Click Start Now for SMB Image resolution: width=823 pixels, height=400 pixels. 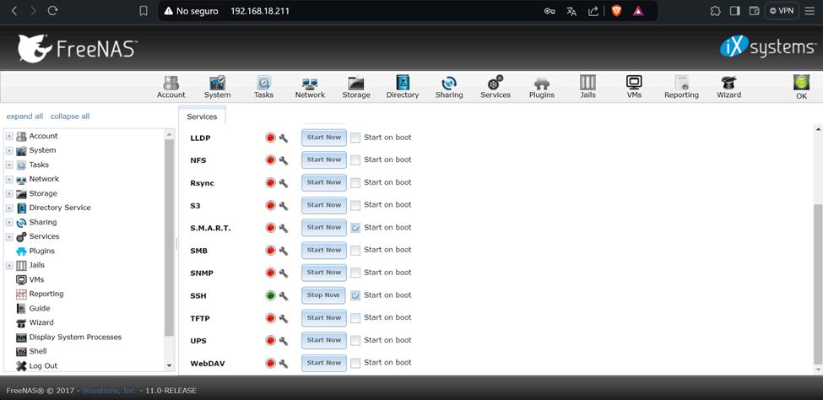[x=324, y=251]
